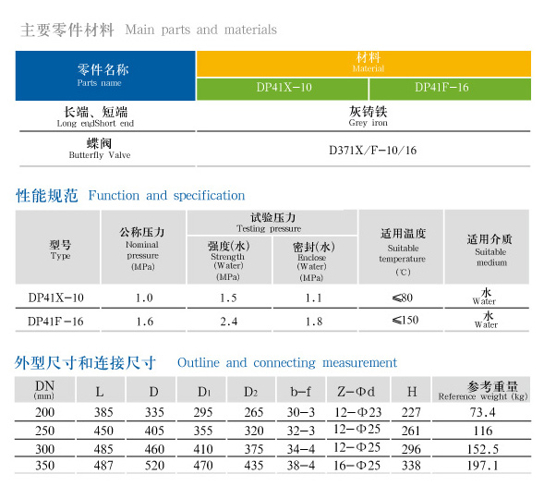The height and width of the screenshot is (486, 544).
Task: Click the green DP41X-10 column header
Action: tap(282, 89)
